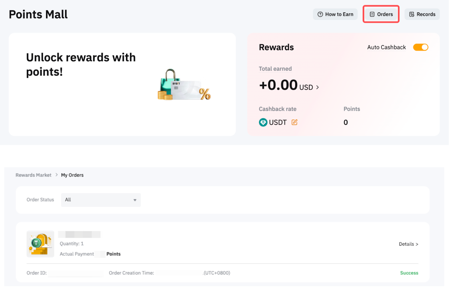The width and height of the screenshot is (449, 290).
Task: Click the How to Earn question mark icon
Action: pyautogui.click(x=320, y=14)
